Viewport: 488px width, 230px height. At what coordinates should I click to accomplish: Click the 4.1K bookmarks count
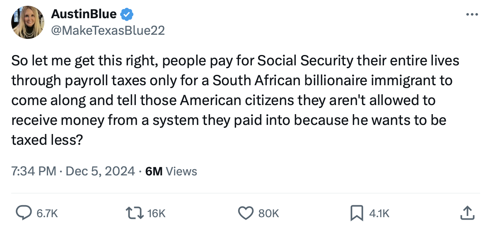[379, 213]
